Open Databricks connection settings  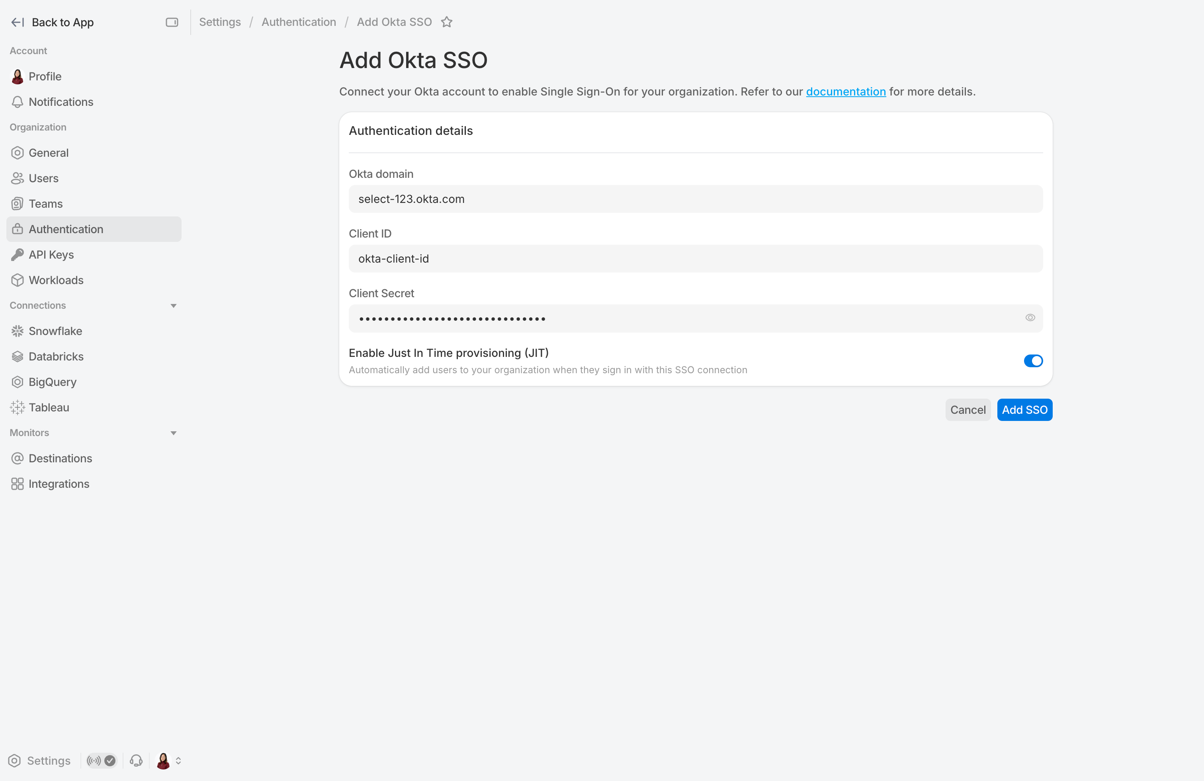(x=94, y=356)
